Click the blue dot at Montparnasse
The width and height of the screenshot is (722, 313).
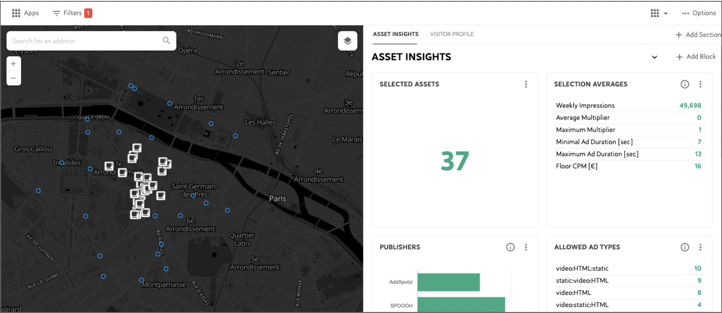(x=142, y=280)
